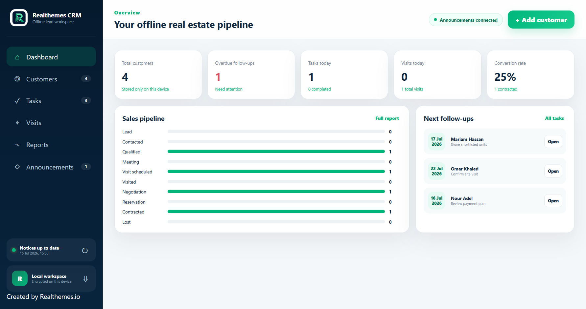Click the Negotiation pipeline progress bar
This screenshot has height=309, width=586.
[x=276, y=192]
